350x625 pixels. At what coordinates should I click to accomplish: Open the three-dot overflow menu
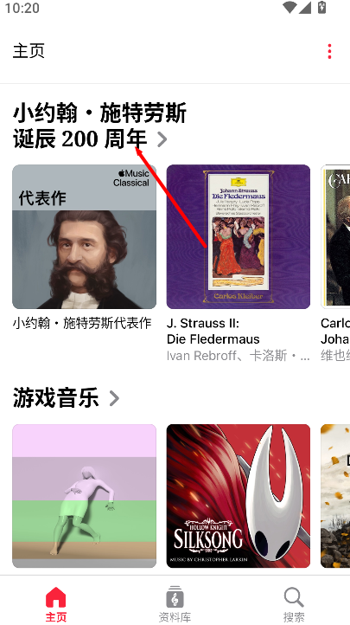coord(329,51)
